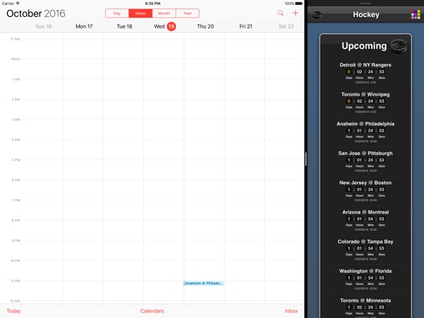Switch calendar to Day view
Screen dimensions: 424x318
point(117,13)
